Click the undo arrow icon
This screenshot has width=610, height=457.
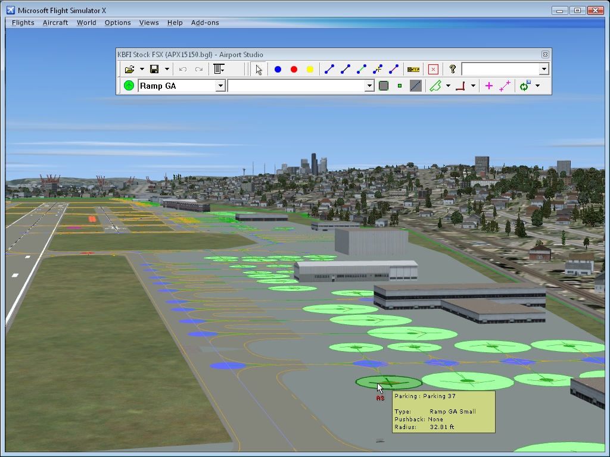coord(183,69)
